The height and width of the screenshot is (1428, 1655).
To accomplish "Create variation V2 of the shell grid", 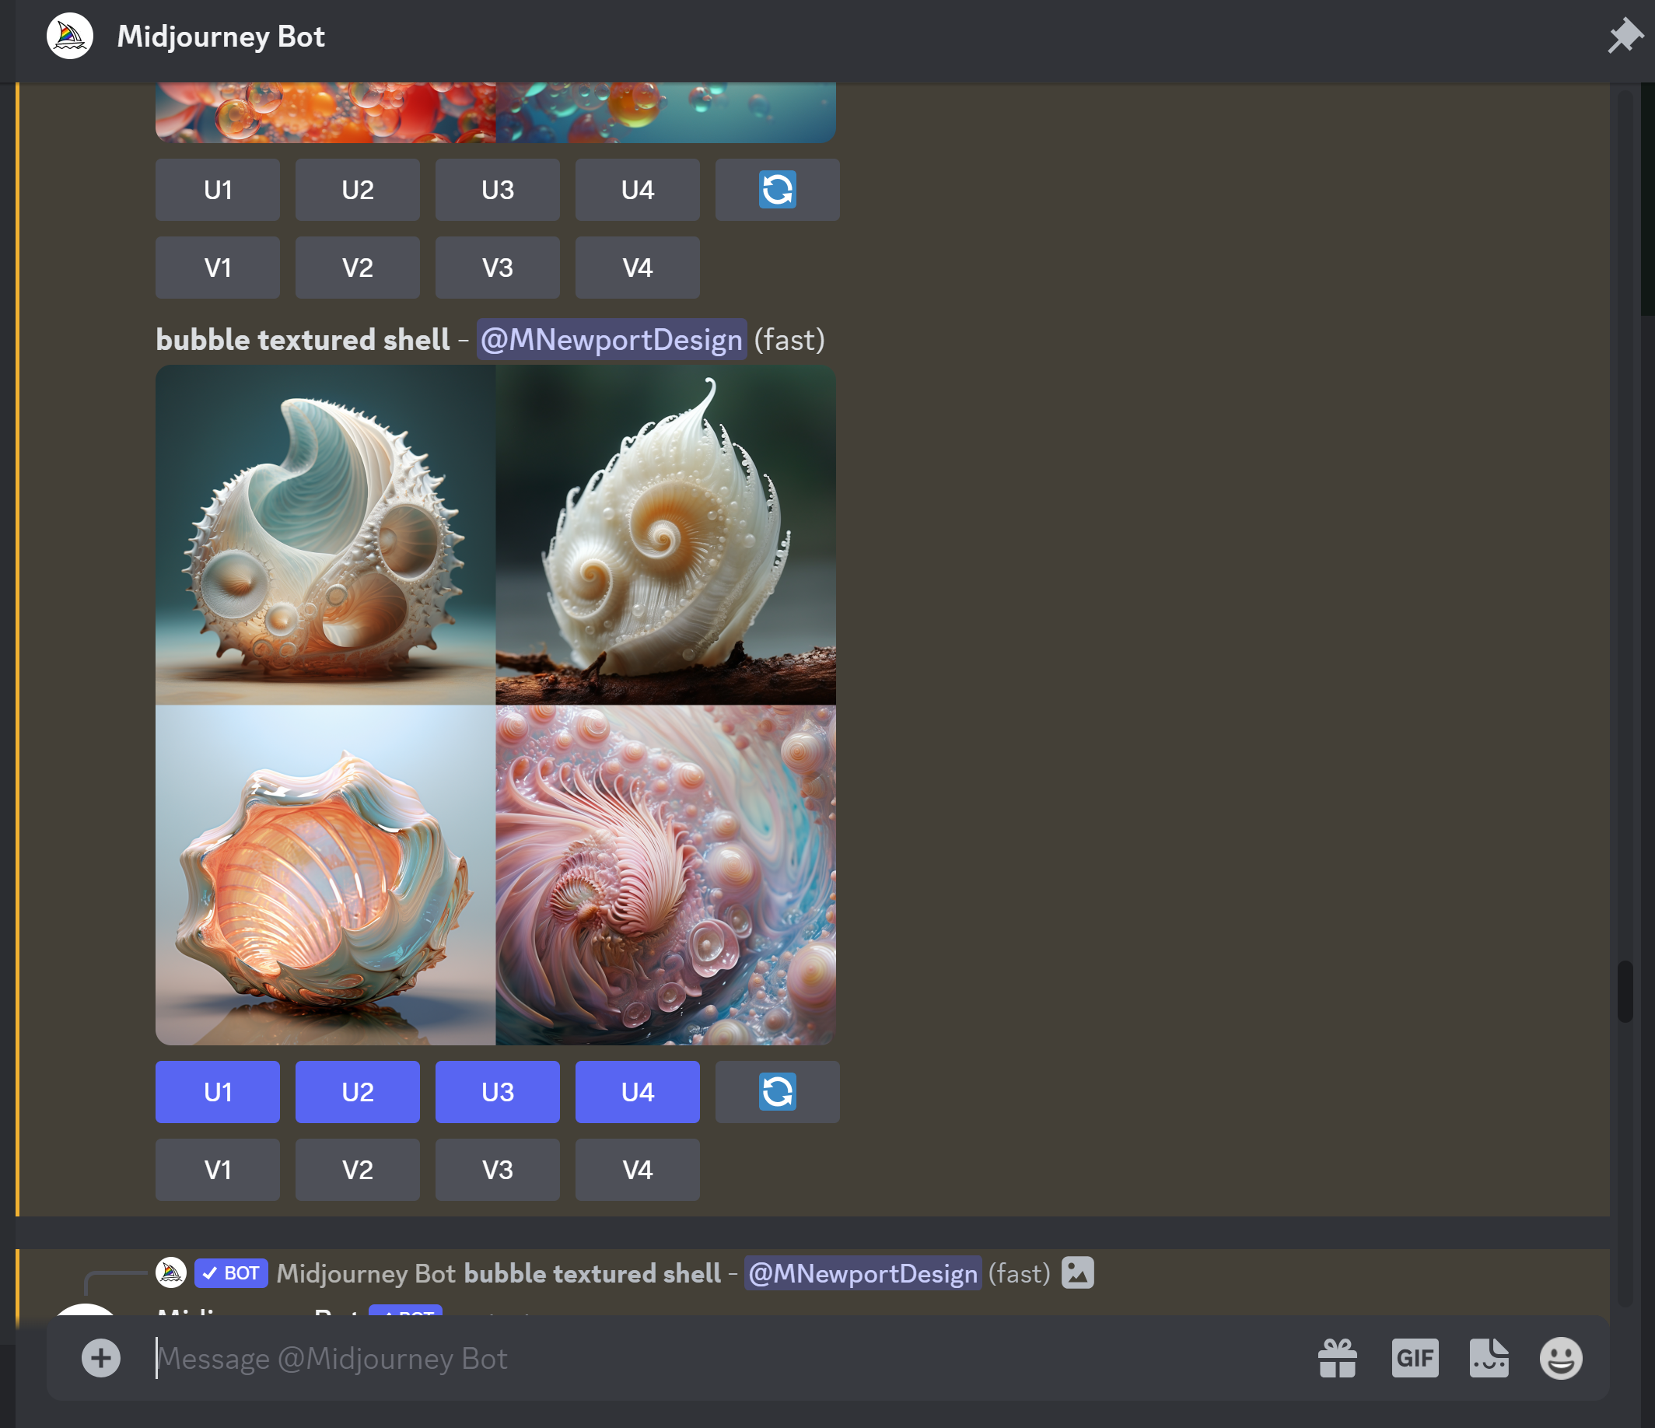I will [357, 1169].
